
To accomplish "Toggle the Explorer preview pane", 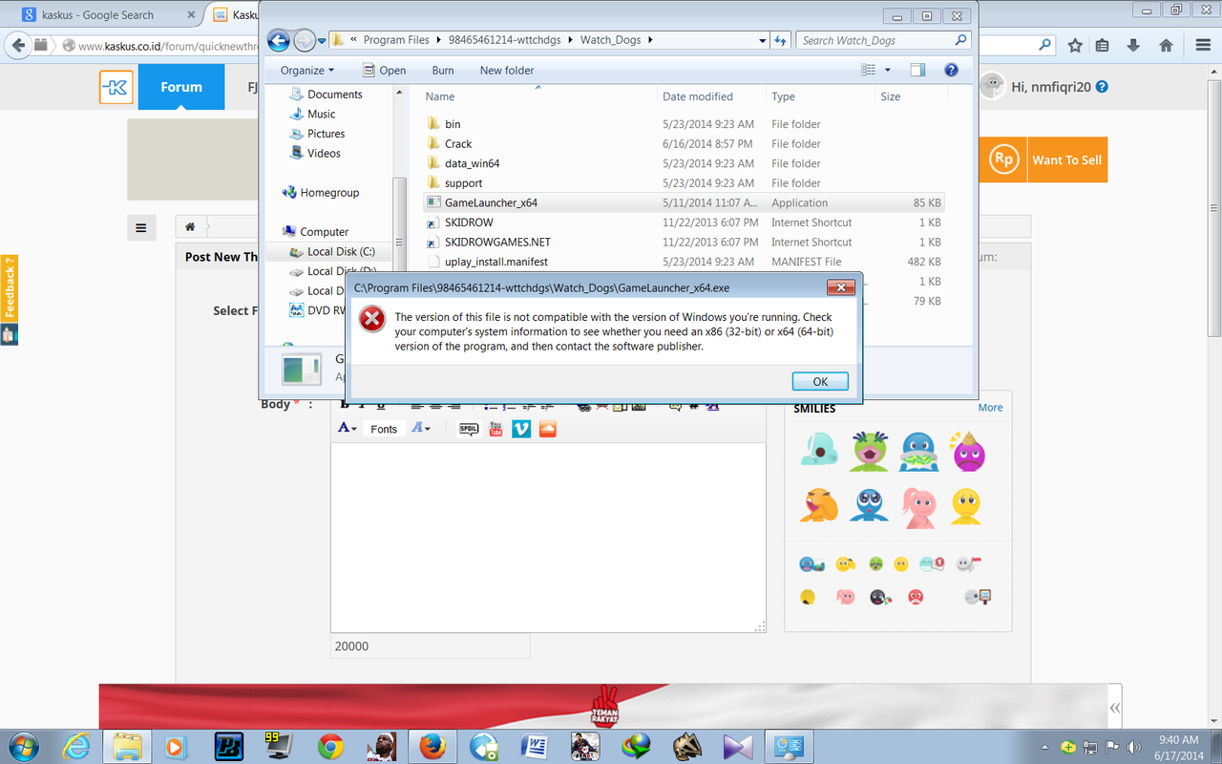I will pos(917,70).
